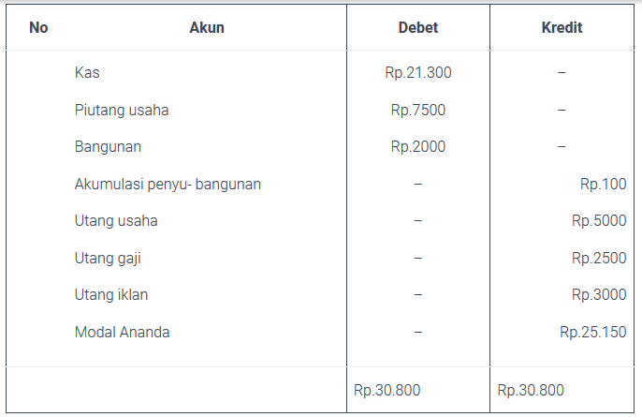The height and width of the screenshot is (417, 642).
Task: Click the "Bangunan" account name
Action: click(108, 146)
